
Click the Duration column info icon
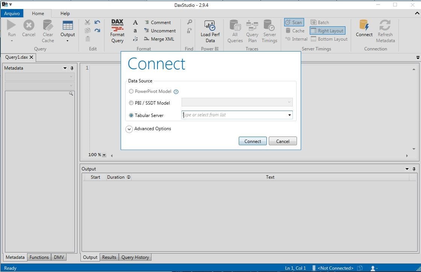(x=129, y=177)
